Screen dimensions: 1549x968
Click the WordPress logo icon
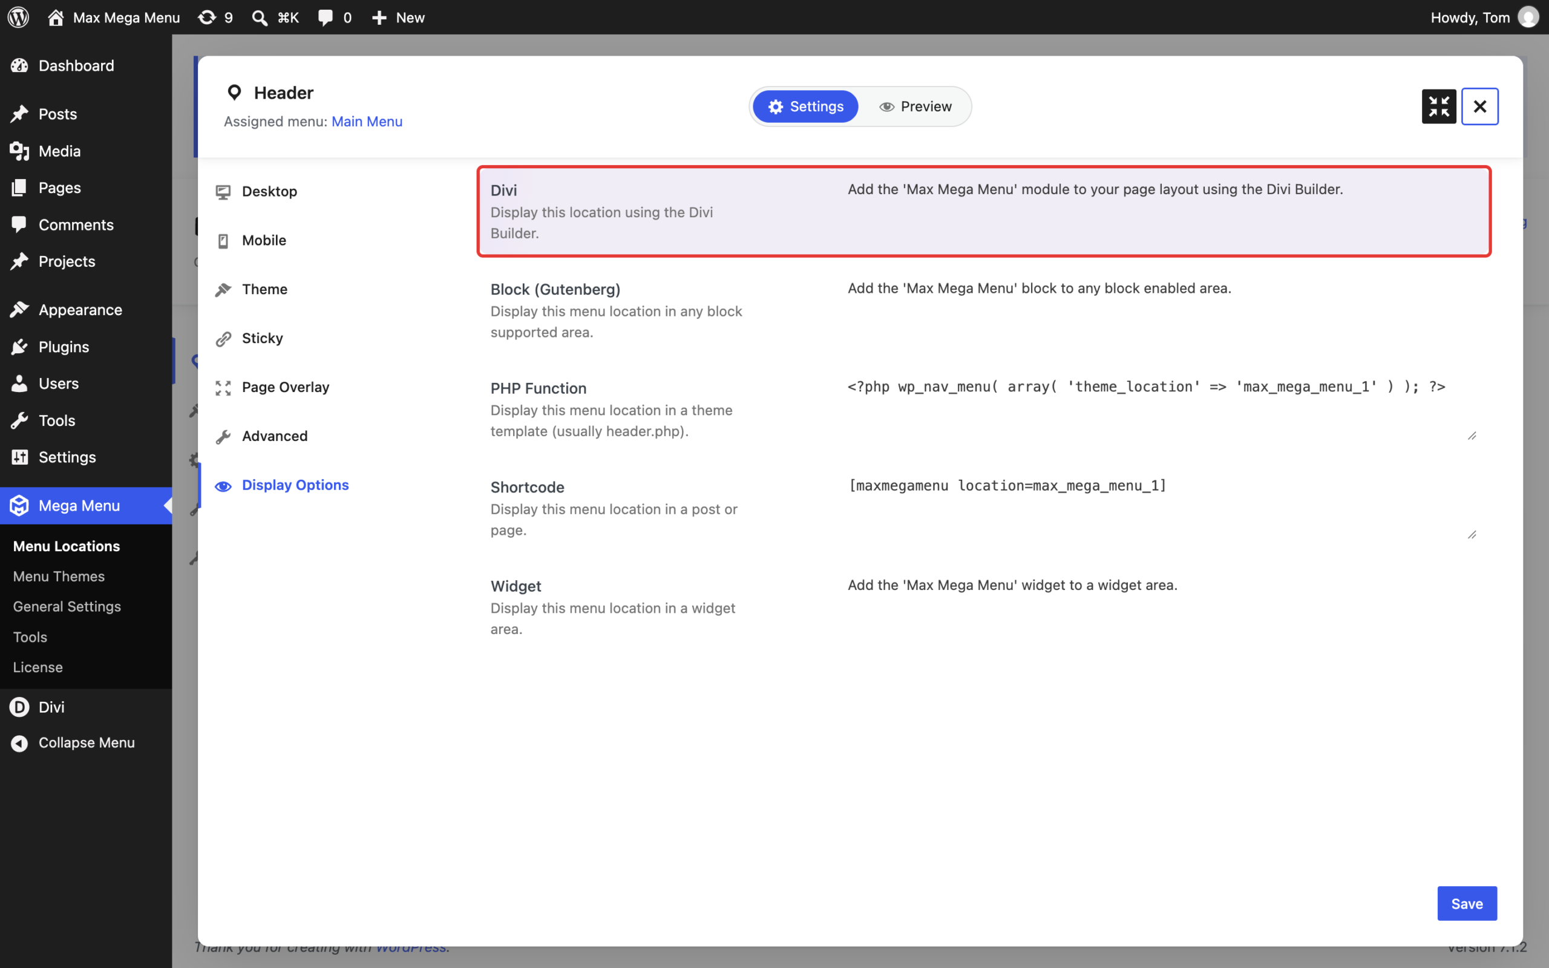[x=19, y=18]
